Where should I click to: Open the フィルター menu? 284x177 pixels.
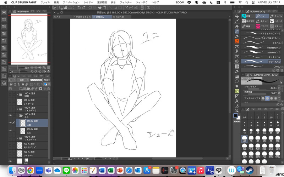pyautogui.click(x=125, y=2)
